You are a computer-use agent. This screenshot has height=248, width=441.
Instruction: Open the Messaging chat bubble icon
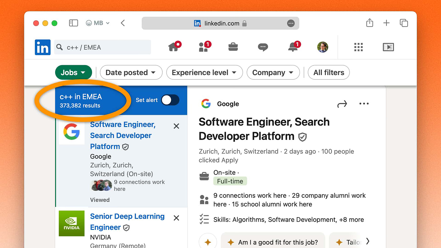(263, 47)
